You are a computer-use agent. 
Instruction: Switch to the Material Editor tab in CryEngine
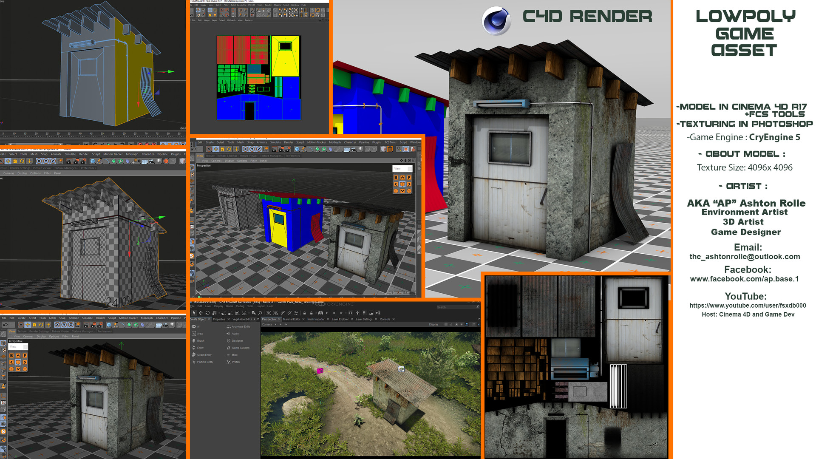point(291,319)
